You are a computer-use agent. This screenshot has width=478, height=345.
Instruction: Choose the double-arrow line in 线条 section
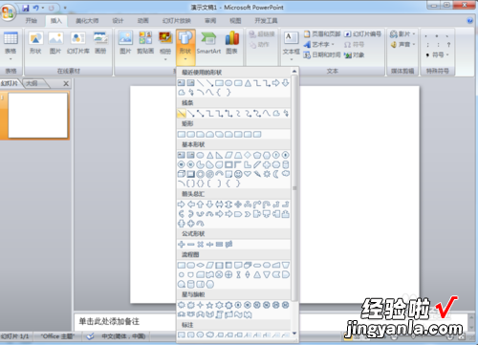[x=200, y=113]
